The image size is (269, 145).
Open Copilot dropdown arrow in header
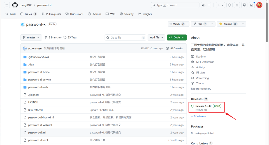click(209, 5)
